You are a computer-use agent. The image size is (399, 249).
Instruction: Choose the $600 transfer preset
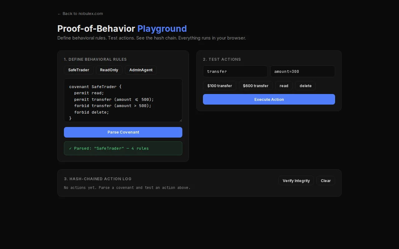(x=256, y=86)
